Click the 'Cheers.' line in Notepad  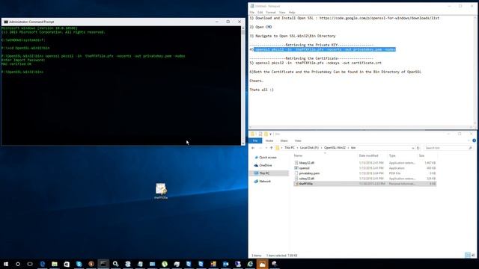[256, 81]
